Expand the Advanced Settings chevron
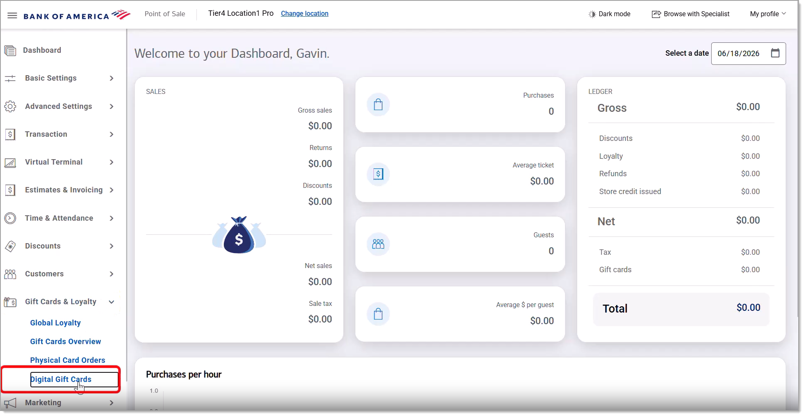The height and width of the screenshot is (416, 804). (x=112, y=107)
